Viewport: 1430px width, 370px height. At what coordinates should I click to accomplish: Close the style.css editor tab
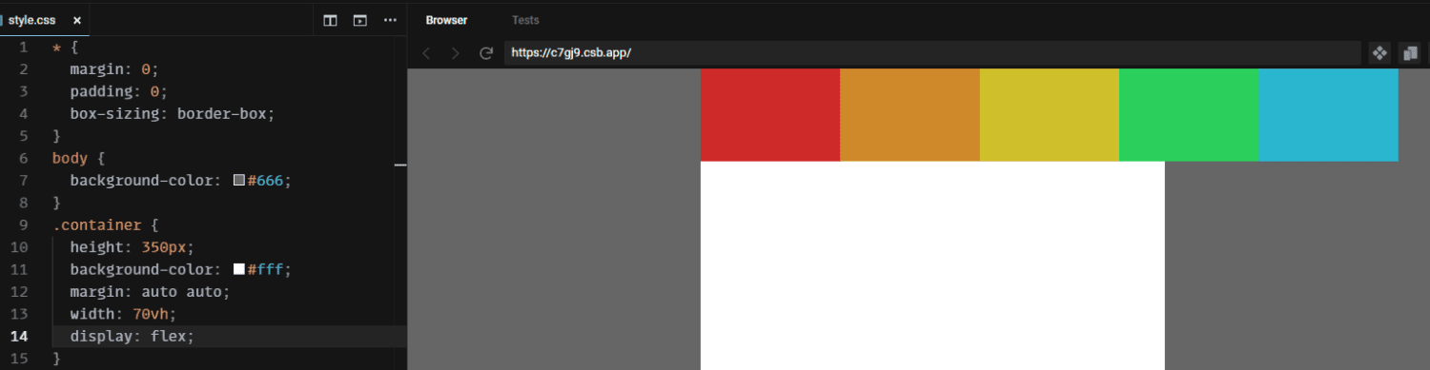coord(77,20)
